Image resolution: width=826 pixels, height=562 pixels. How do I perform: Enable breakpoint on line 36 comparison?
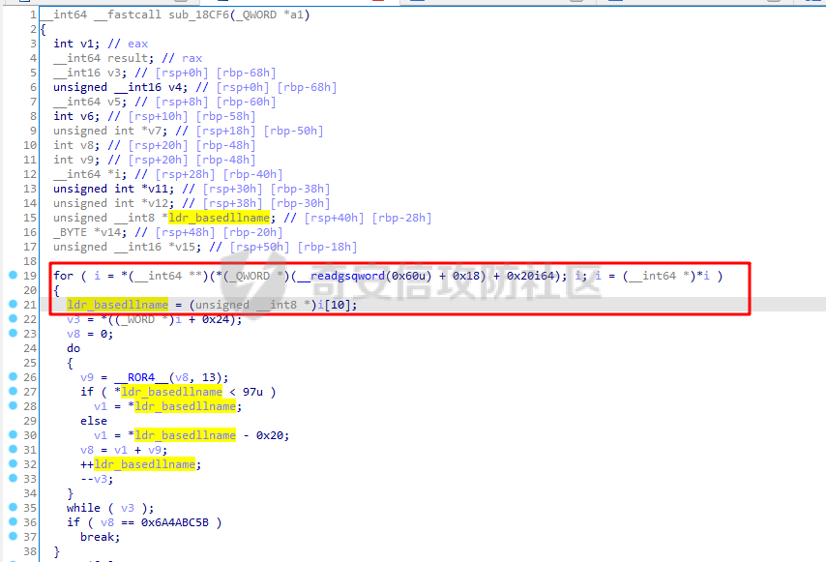click(8, 522)
